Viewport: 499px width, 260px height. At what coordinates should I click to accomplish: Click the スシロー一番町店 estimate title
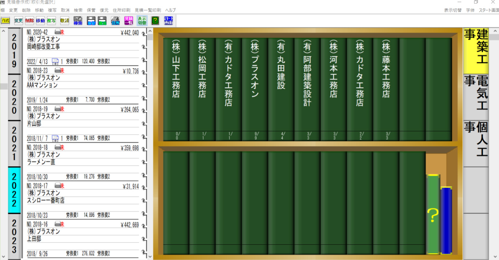click(45, 201)
